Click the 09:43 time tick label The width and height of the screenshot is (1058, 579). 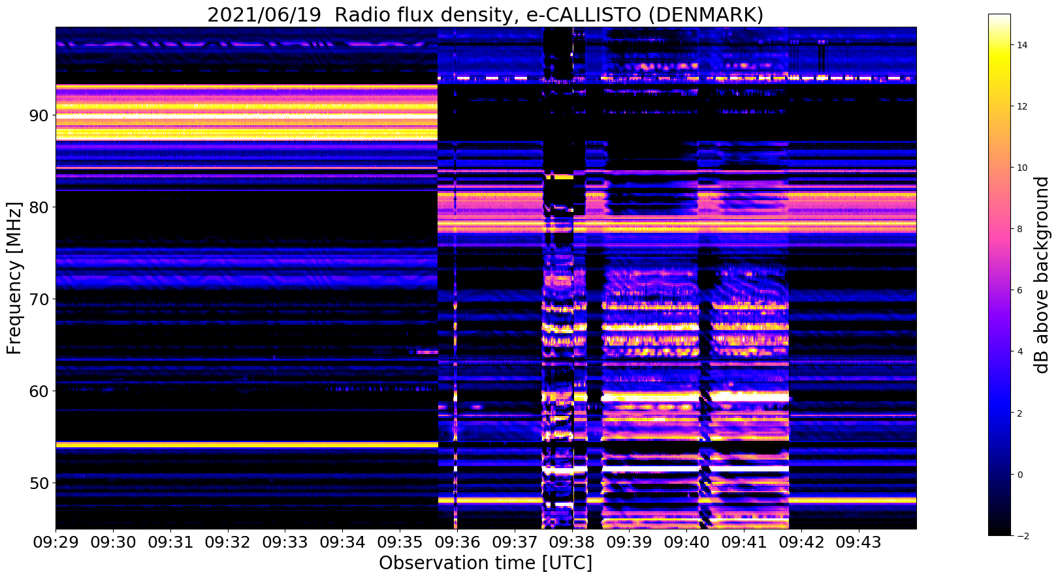click(x=860, y=542)
